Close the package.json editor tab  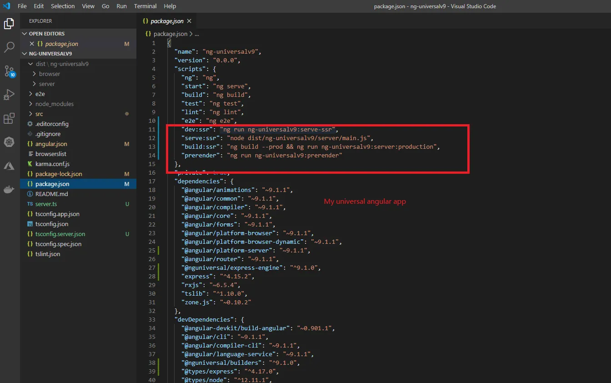coord(189,21)
